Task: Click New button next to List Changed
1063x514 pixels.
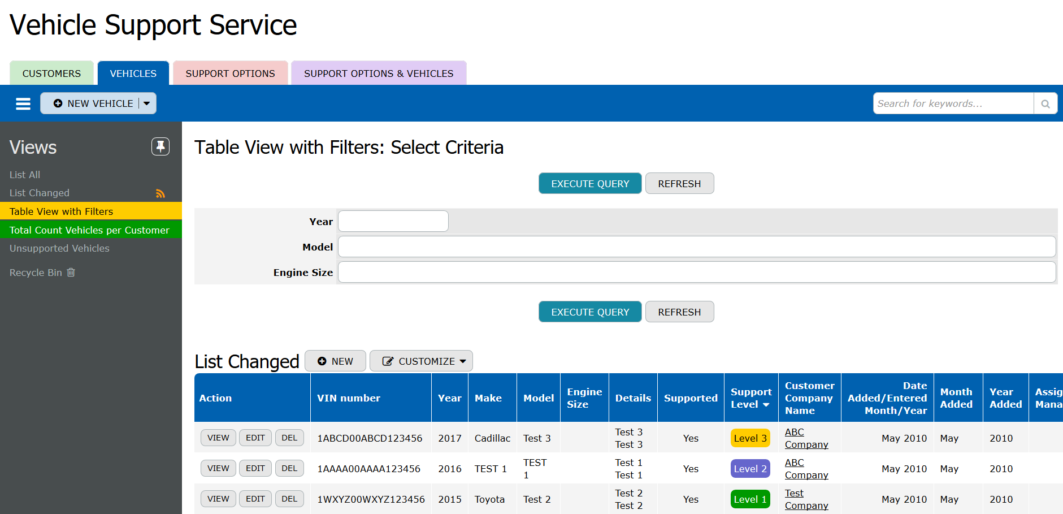Action: pos(335,361)
